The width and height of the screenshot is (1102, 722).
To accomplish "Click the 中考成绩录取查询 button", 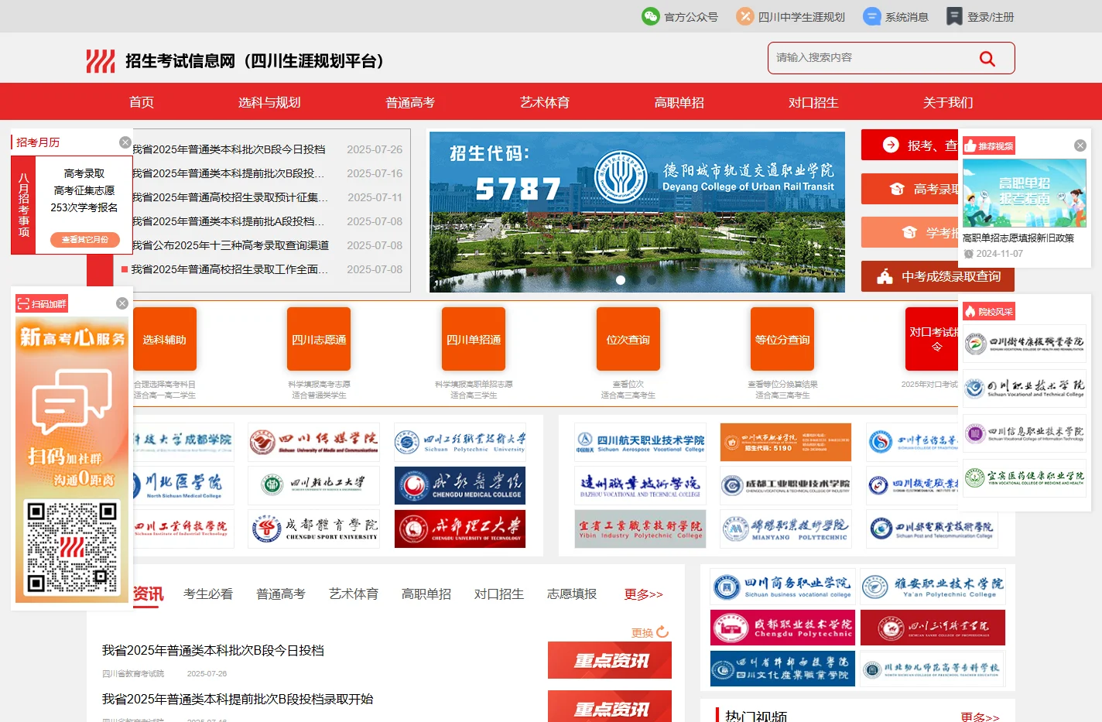I will (938, 276).
